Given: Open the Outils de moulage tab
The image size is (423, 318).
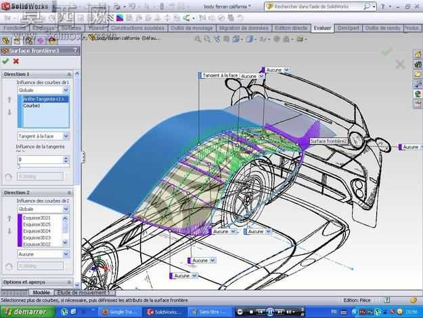Looking at the screenshot, I should [x=192, y=28].
